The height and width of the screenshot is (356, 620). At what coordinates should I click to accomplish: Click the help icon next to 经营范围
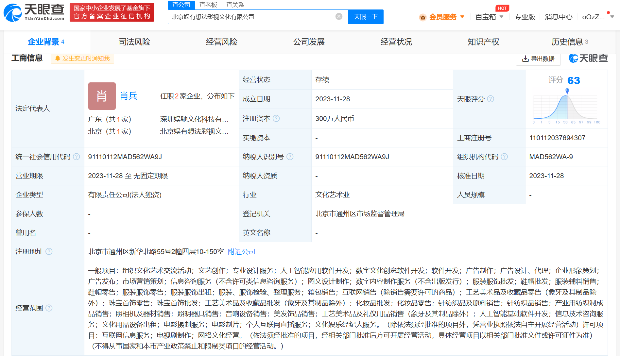coord(50,308)
